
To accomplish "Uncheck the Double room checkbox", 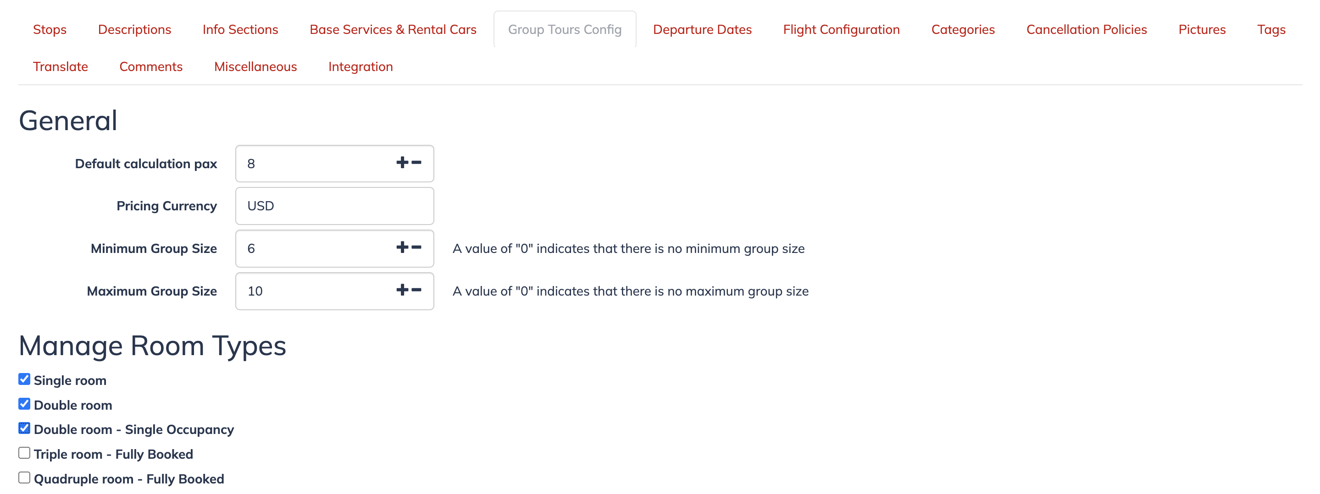I will point(24,404).
